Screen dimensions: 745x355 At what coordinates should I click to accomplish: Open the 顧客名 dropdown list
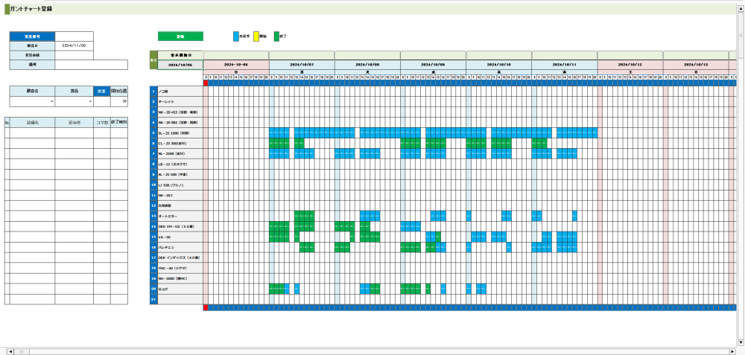[51, 101]
